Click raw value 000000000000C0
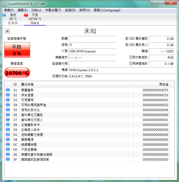Image resolution: width=179 pixels, height=182 pixels. point(155,105)
